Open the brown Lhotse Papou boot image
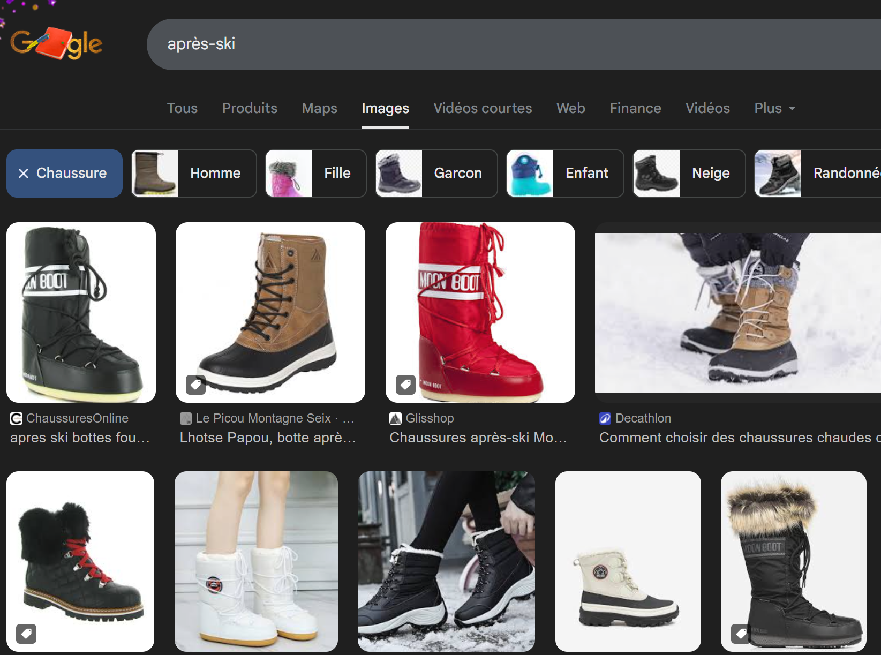Screen dimensions: 881x655 click(x=270, y=312)
